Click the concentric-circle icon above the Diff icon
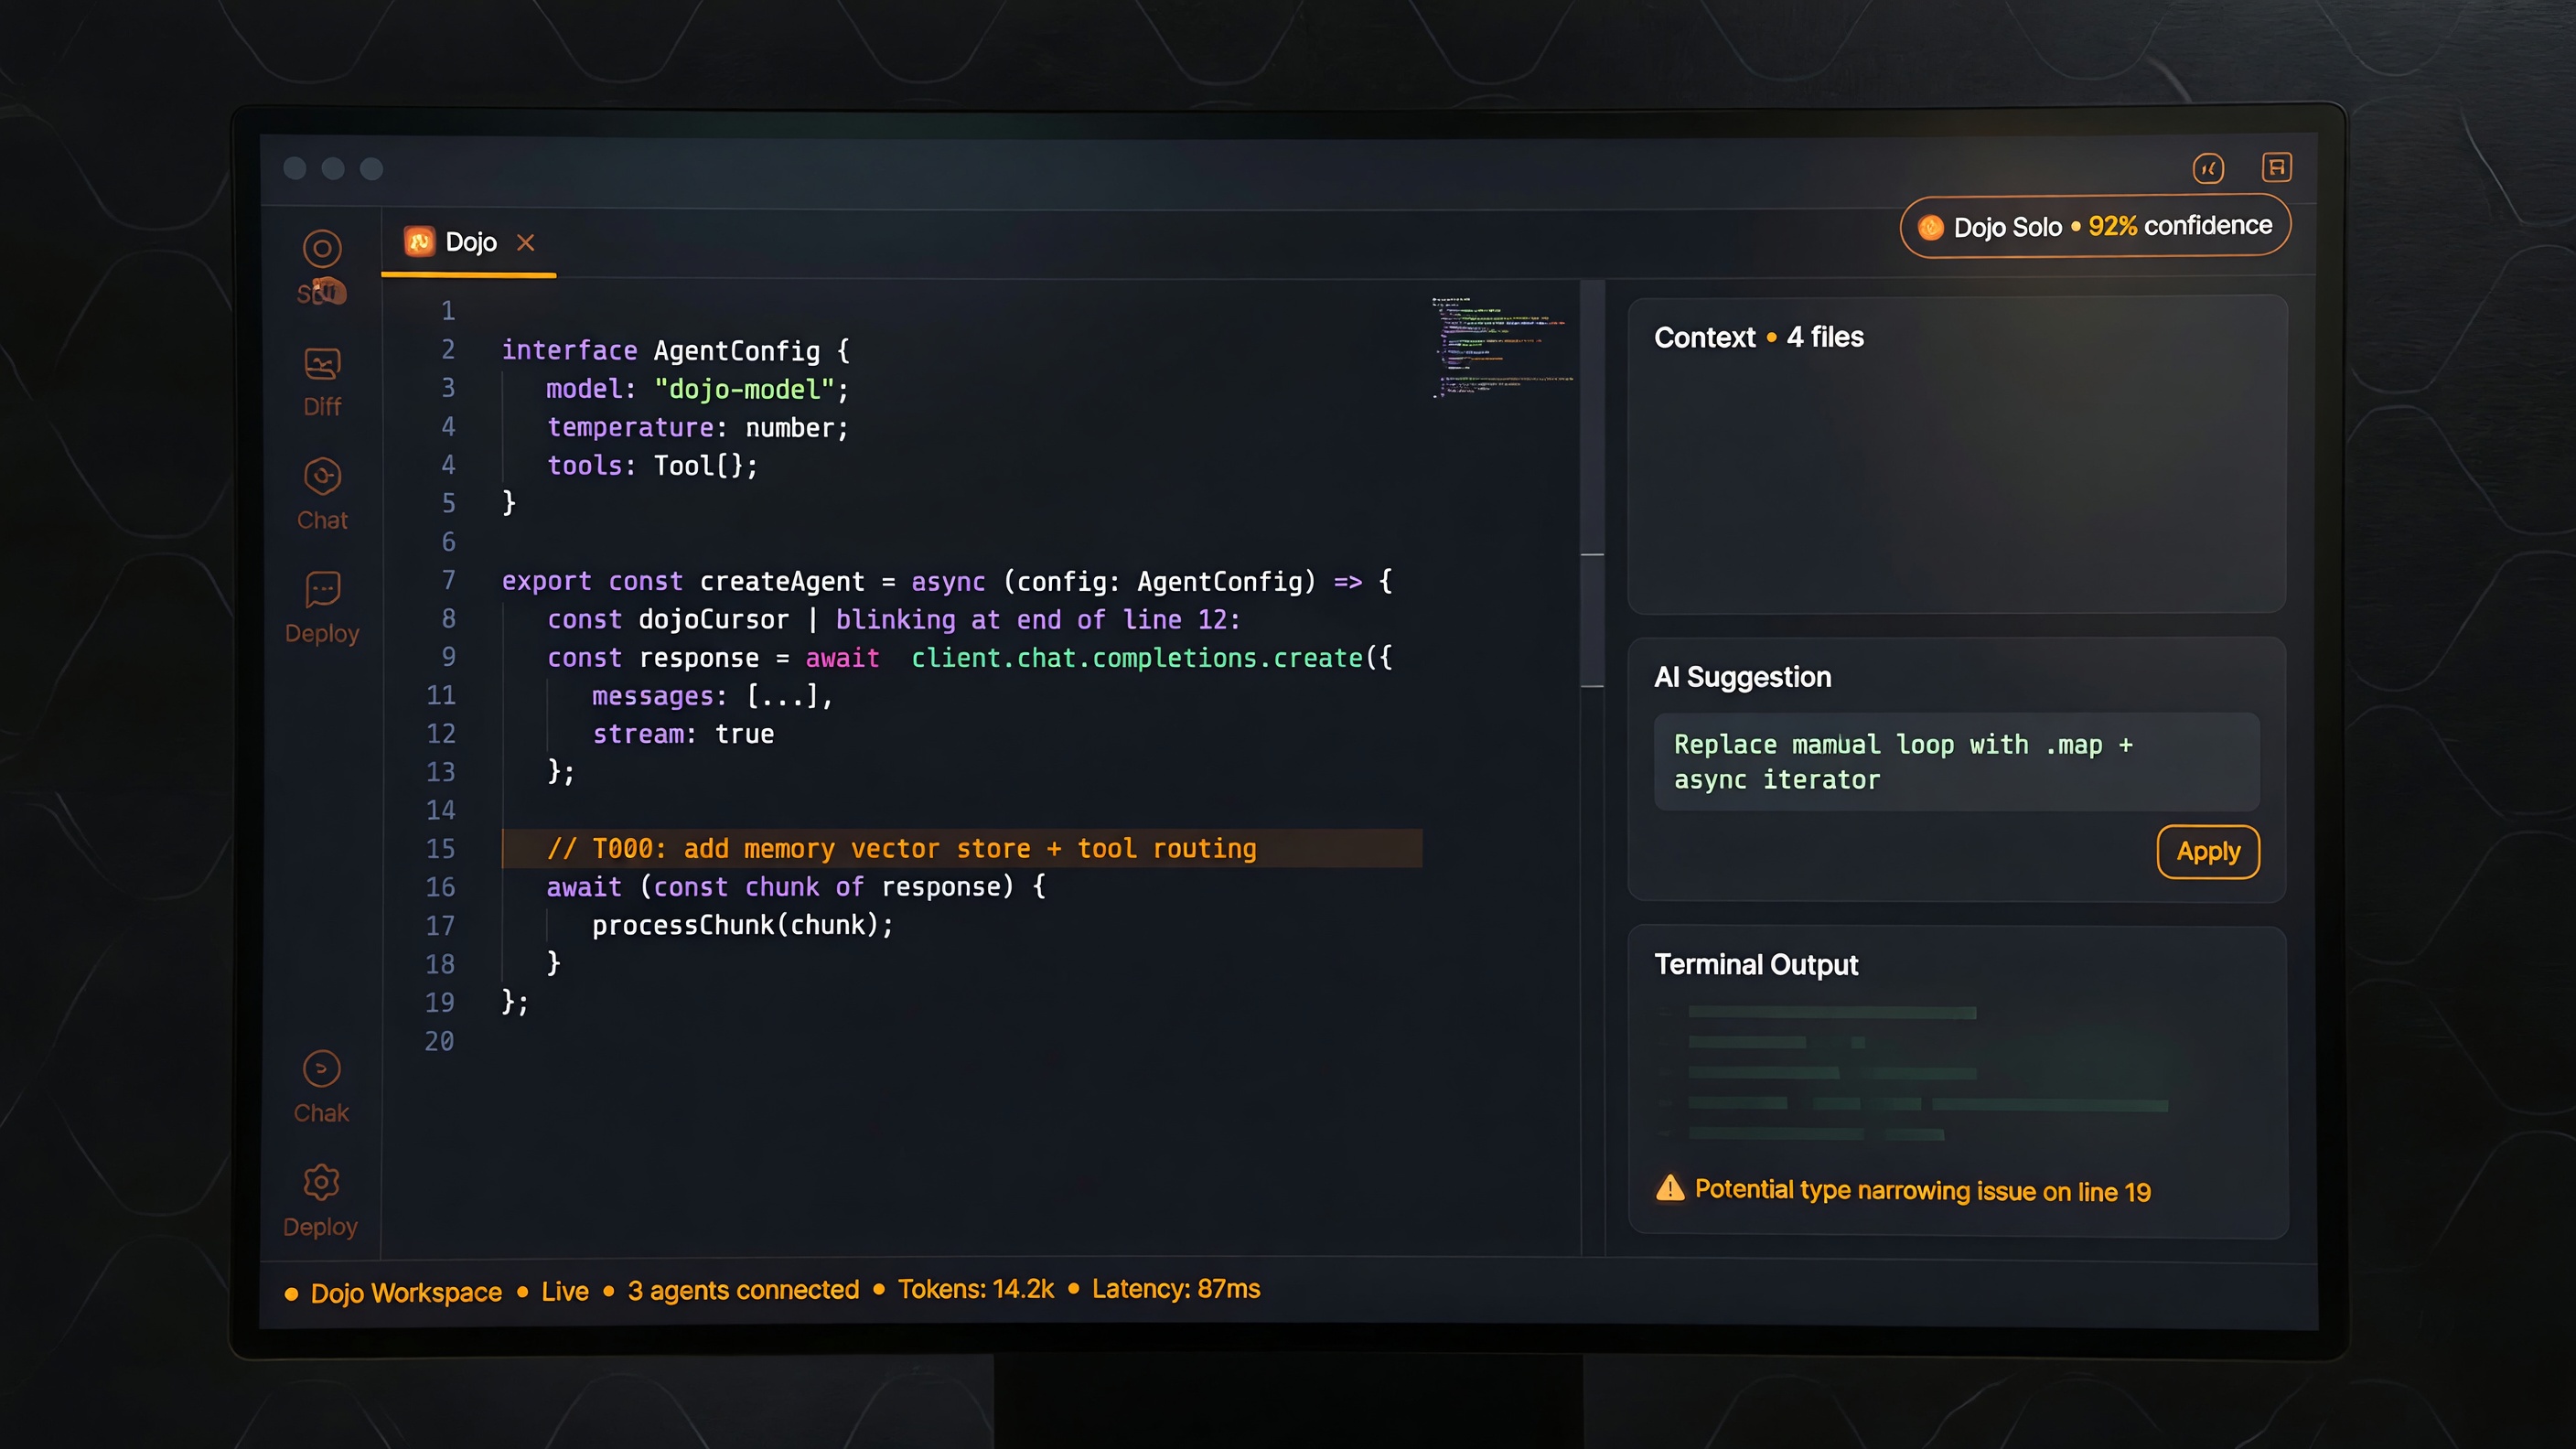Screen dimensions: 2576x1449 click(322, 249)
